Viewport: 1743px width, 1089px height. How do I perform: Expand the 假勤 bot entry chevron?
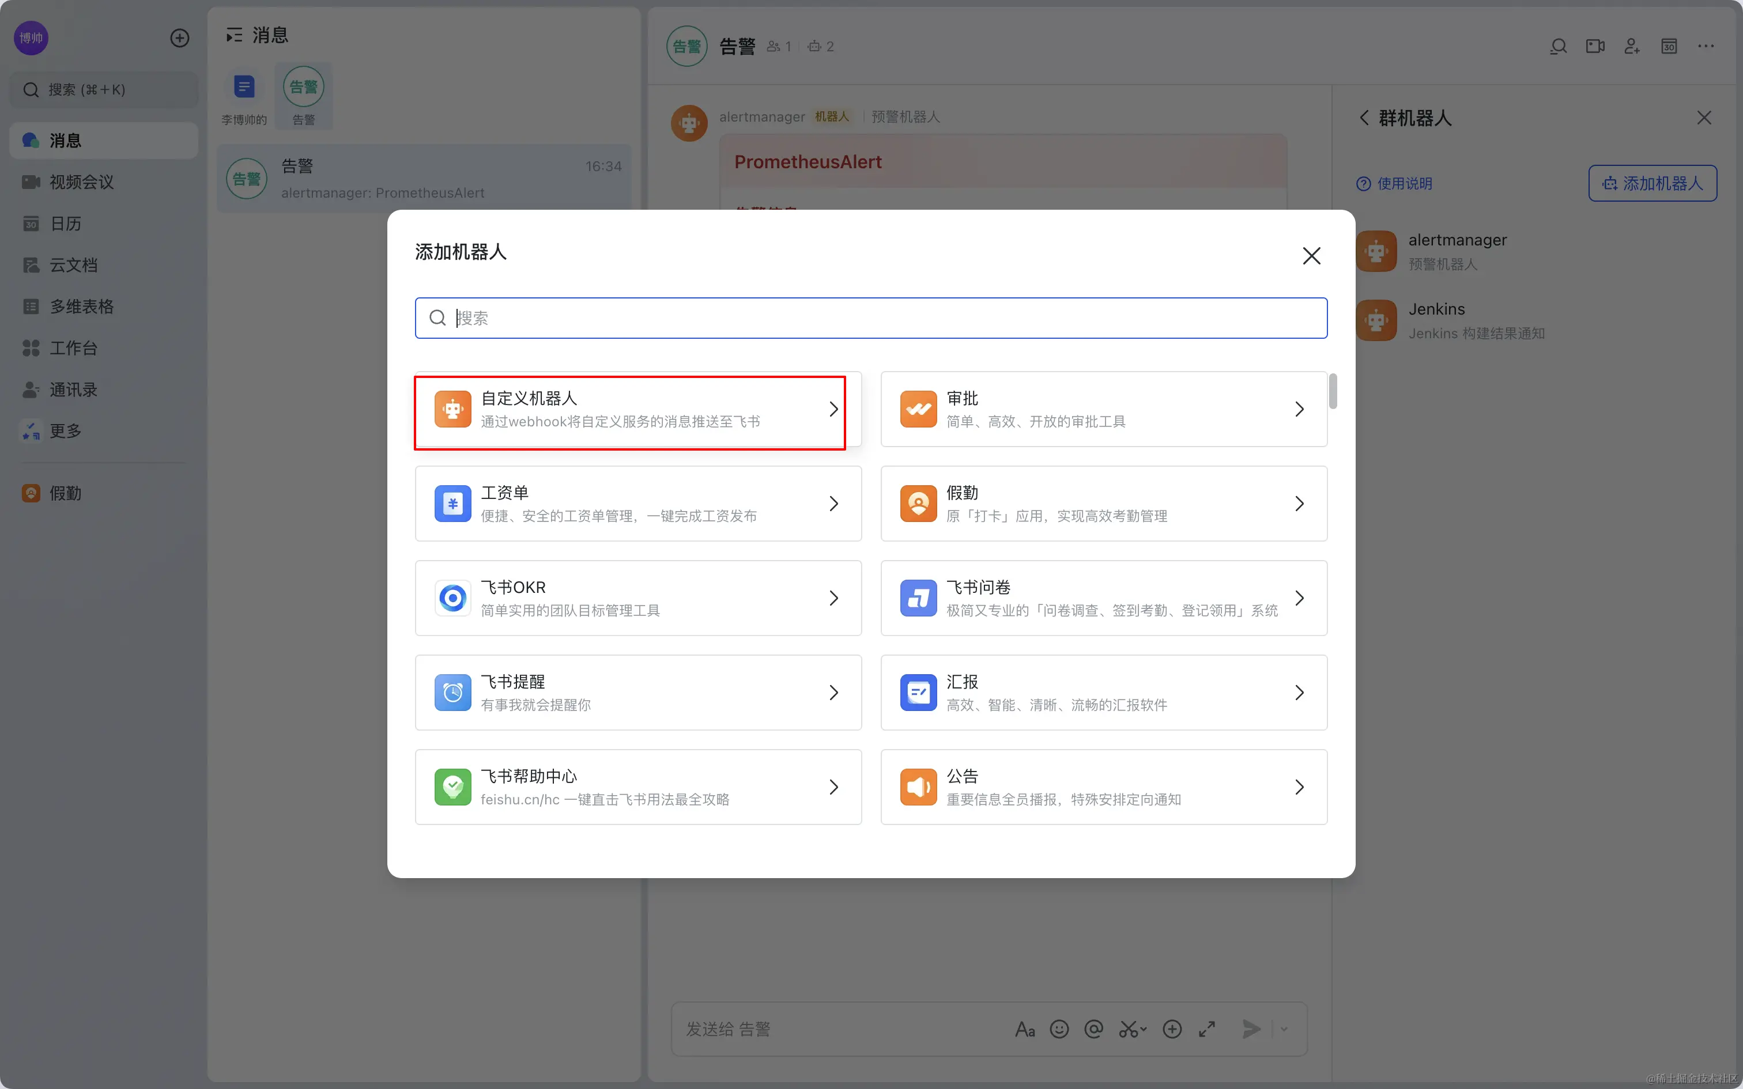click(1299, 504)
